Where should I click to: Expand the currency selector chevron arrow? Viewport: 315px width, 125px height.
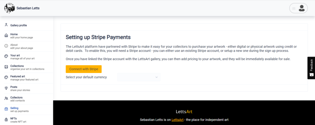pos(157,77)
